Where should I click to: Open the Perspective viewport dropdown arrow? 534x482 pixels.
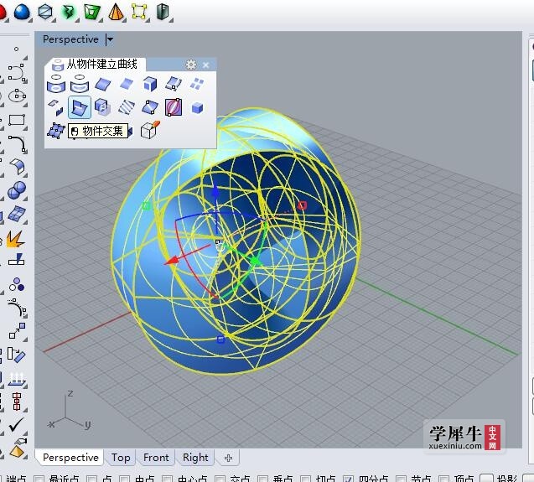pyautogui.click(x=110, y=39)
